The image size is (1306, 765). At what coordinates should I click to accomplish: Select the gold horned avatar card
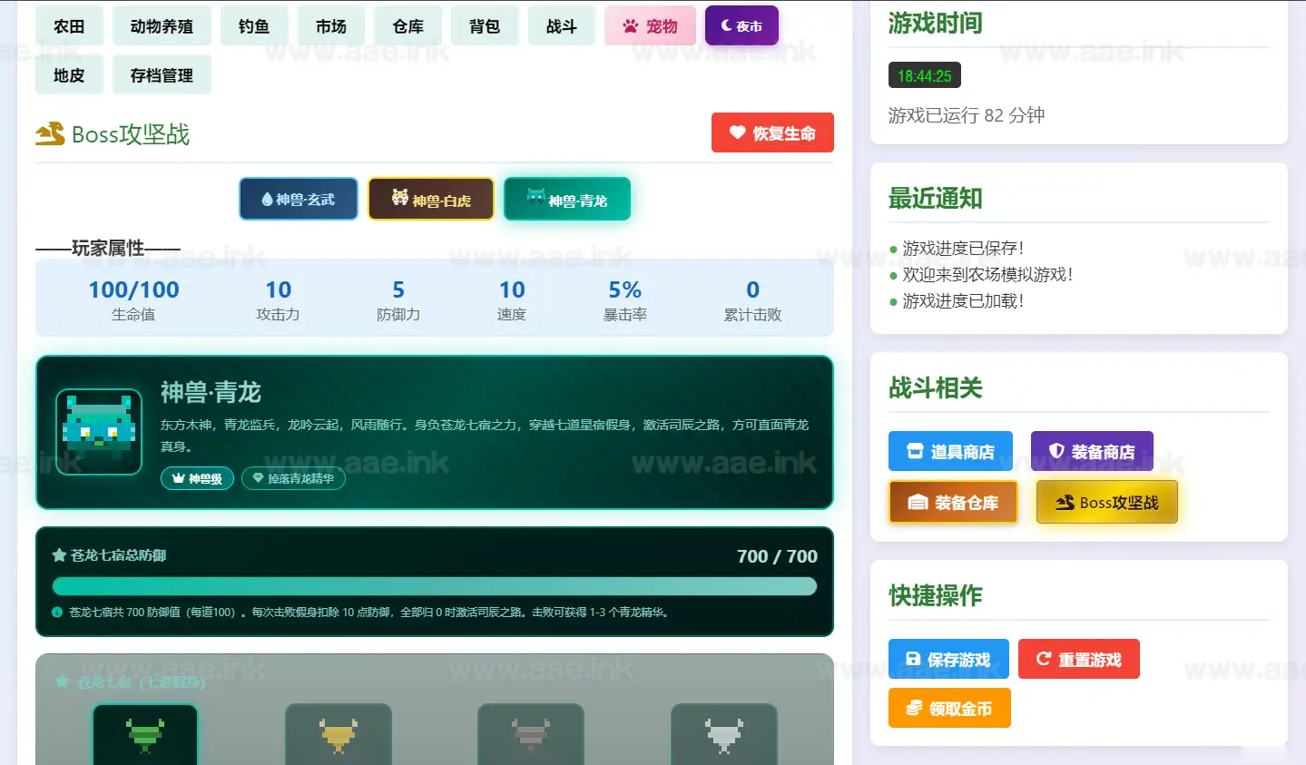pyautogui.click(x=339, y=734)
